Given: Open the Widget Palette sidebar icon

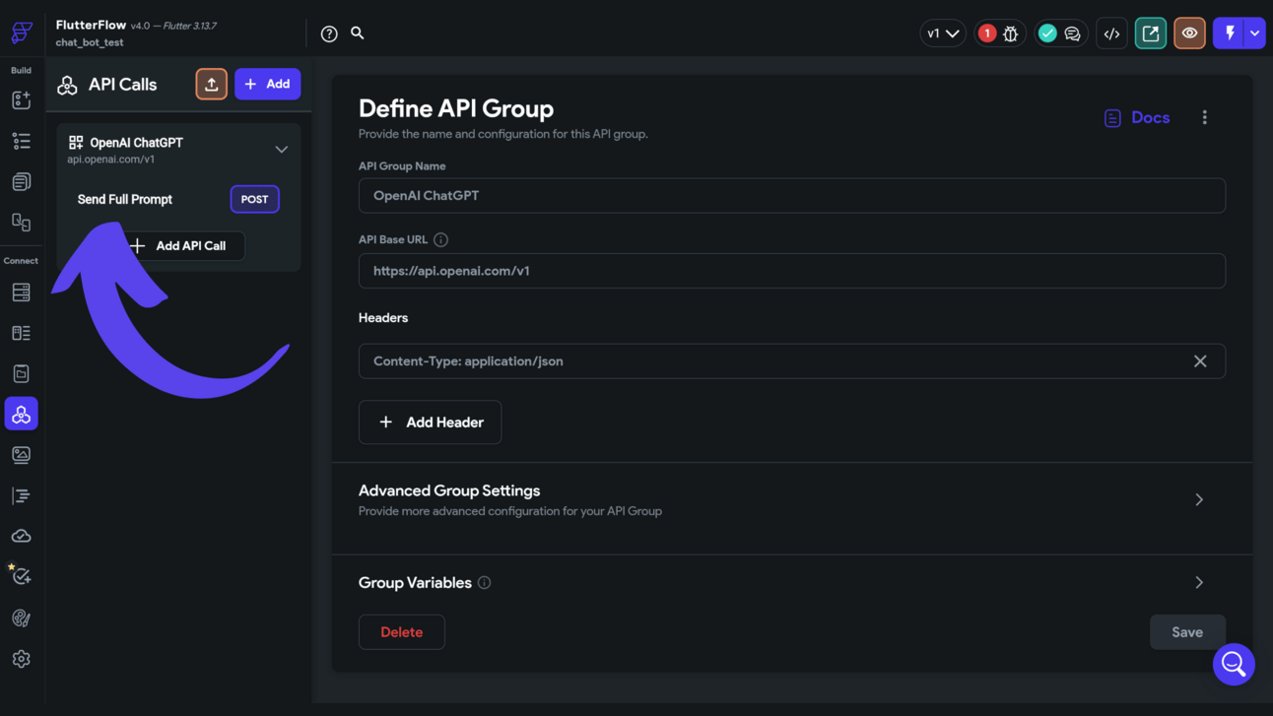Looking at the screenshot, I should pos(21,100).
